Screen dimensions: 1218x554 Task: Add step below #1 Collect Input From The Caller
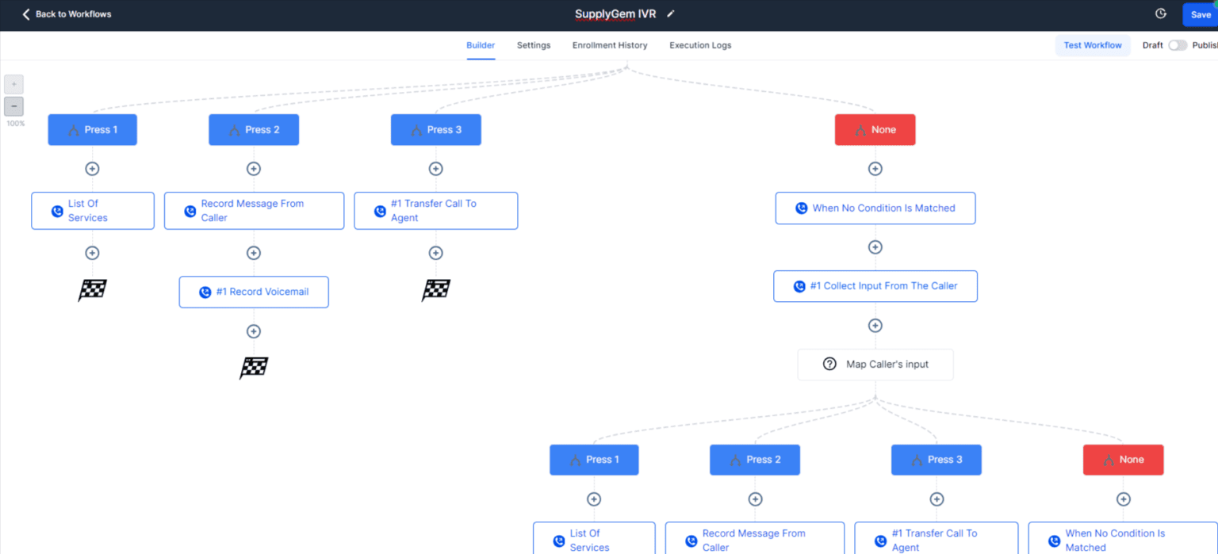click(x=875, y=326)
